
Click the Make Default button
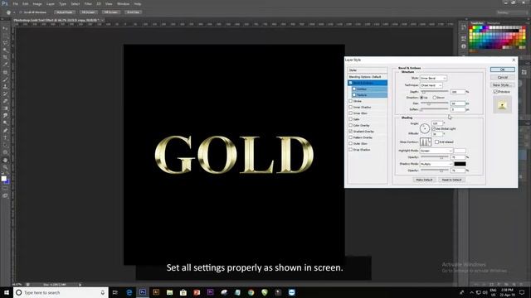pyautogui.click(x=424, y=180)
